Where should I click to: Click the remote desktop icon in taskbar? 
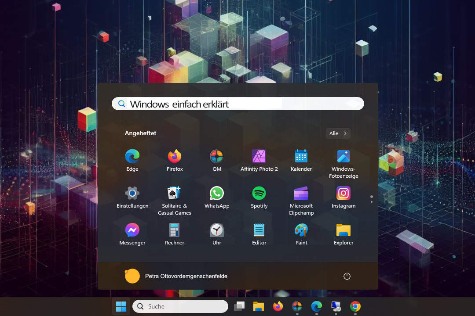[x=336, y=307]
